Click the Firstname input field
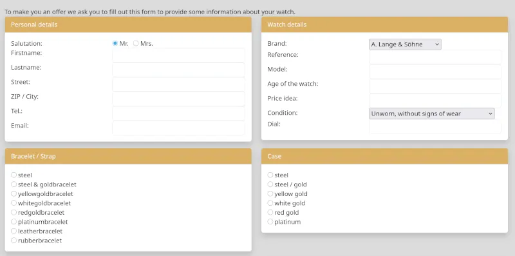Image resolution: width=515 pixels, height=256 pixels. click(x=178, y=55)
